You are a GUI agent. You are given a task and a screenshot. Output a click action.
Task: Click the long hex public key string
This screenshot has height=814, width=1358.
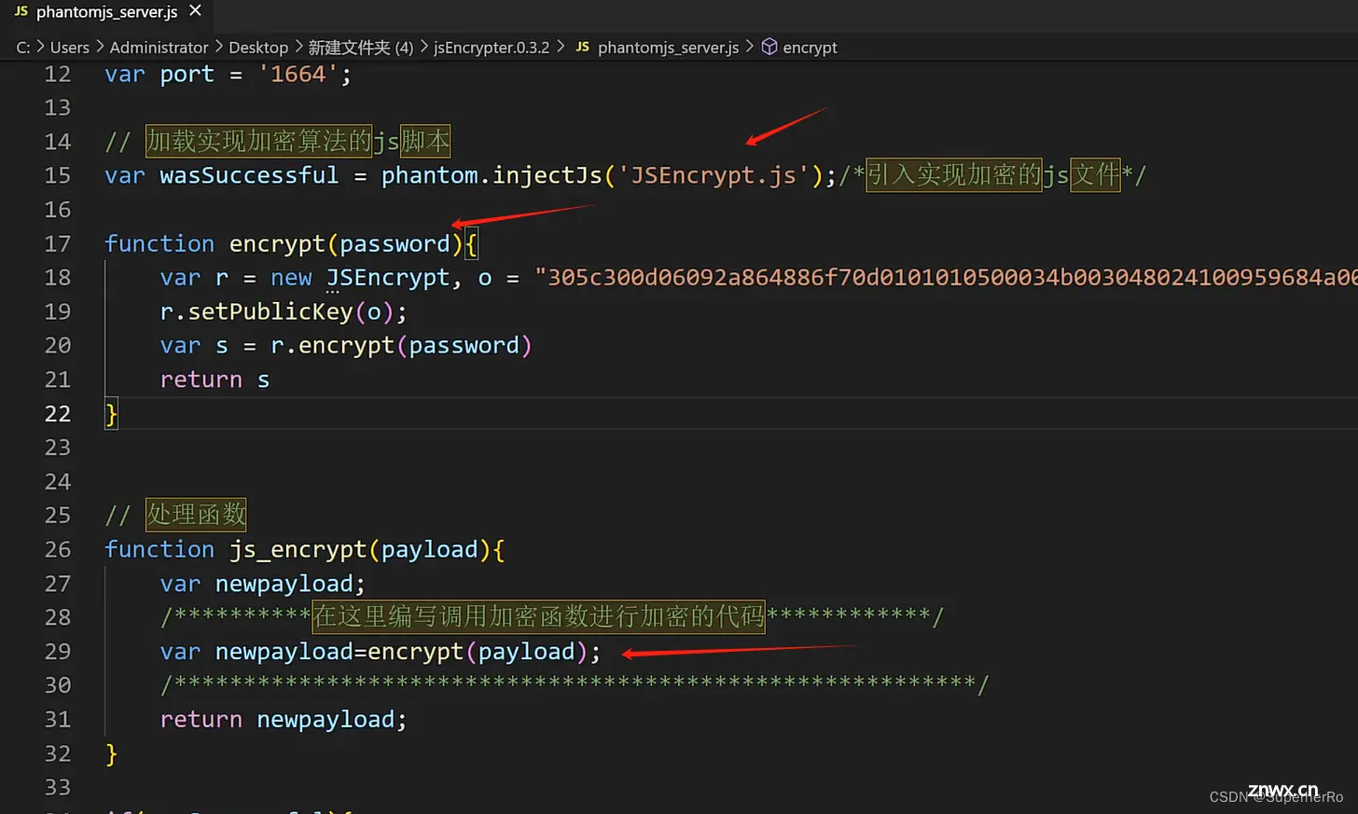[947, 278]
